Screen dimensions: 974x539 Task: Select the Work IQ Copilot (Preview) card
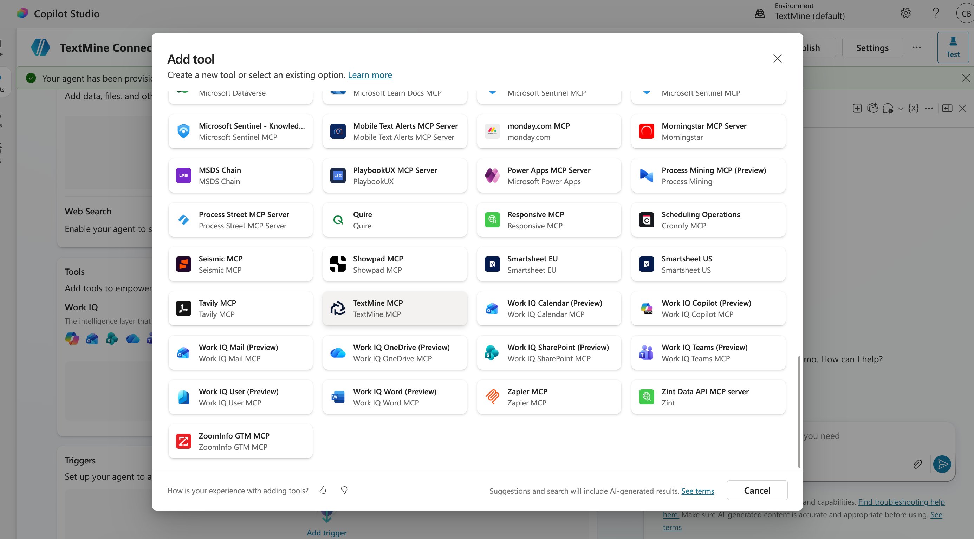708,309
